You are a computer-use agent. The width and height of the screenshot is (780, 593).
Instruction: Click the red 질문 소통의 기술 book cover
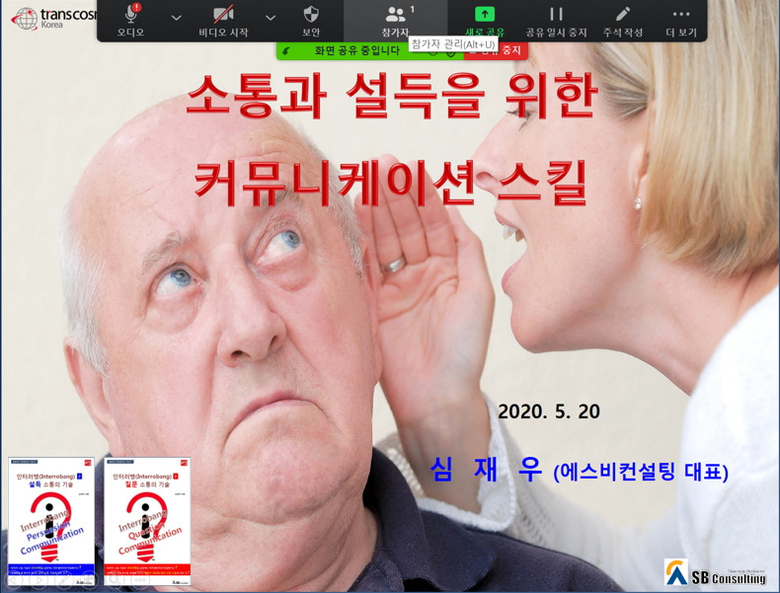pos(147,521)
